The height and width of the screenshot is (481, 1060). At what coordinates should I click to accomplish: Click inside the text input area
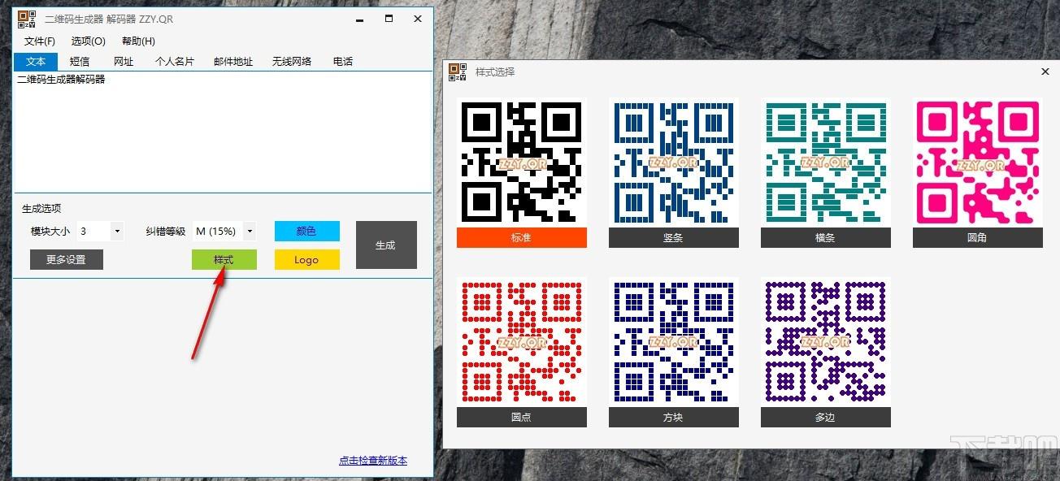coord(223,132)
